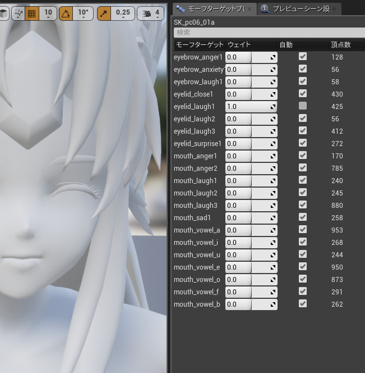Open camera speed setting
Screen dimensions: 365x373
point(151,13)
